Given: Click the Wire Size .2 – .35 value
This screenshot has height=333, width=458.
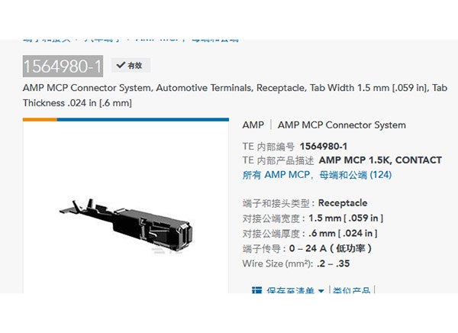Looking at the screenshot, I should click(x=333, y=263).
